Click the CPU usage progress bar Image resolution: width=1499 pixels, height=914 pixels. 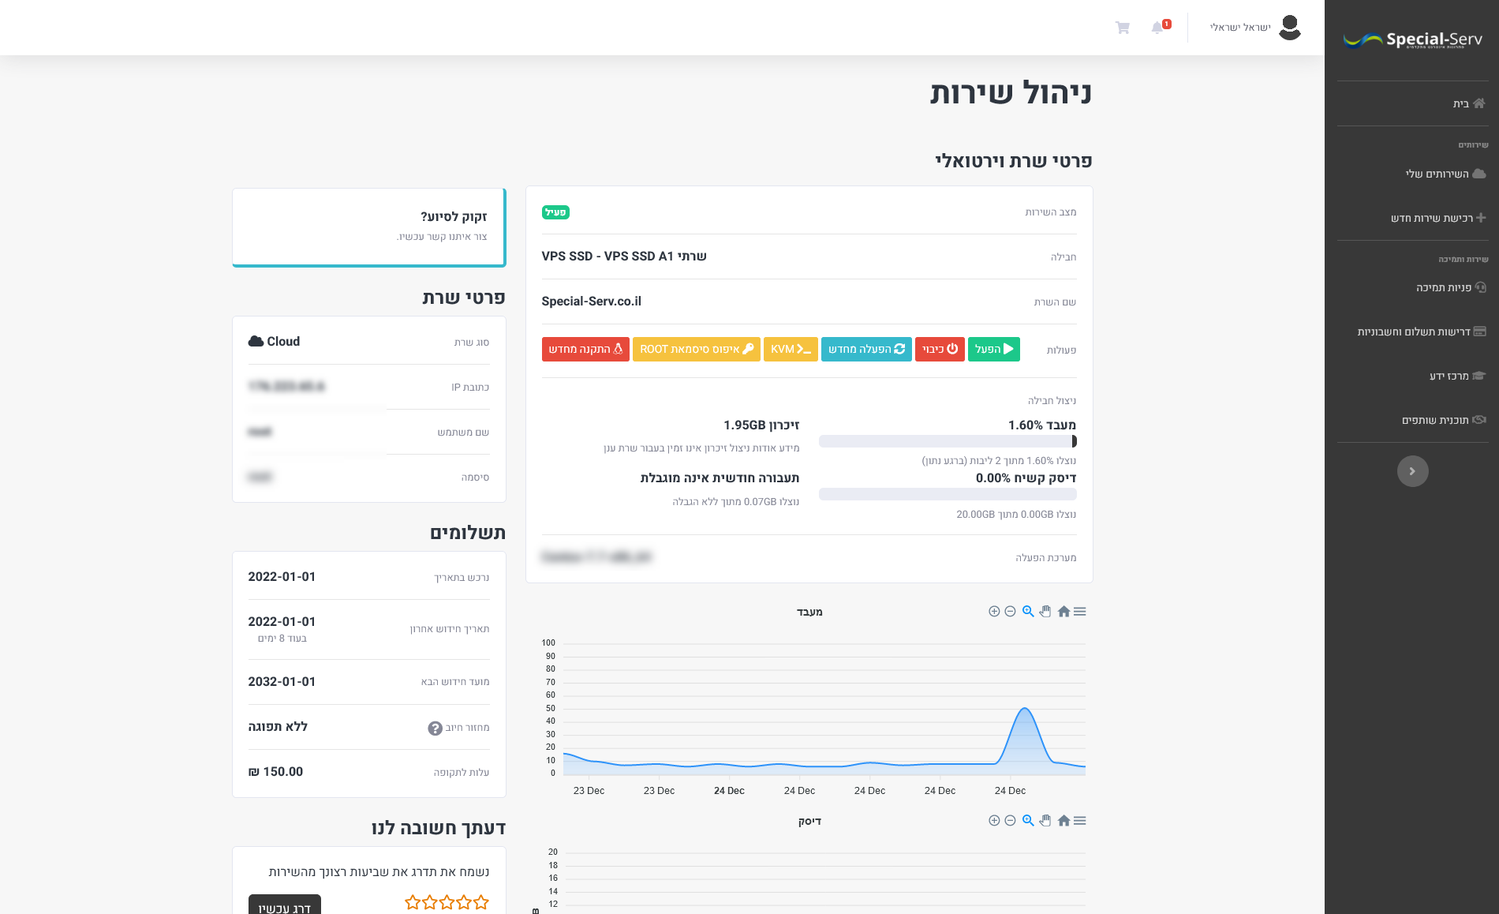(948, 441)
